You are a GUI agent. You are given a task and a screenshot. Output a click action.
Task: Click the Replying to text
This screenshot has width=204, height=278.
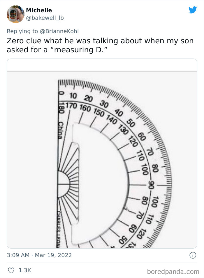point(22,31)
